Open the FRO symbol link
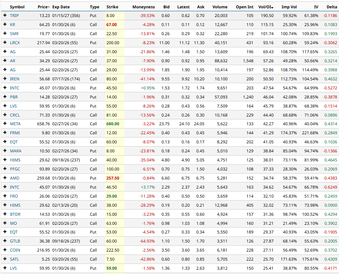The height and width of the screenshot is (274, 339). click(14, 196)
